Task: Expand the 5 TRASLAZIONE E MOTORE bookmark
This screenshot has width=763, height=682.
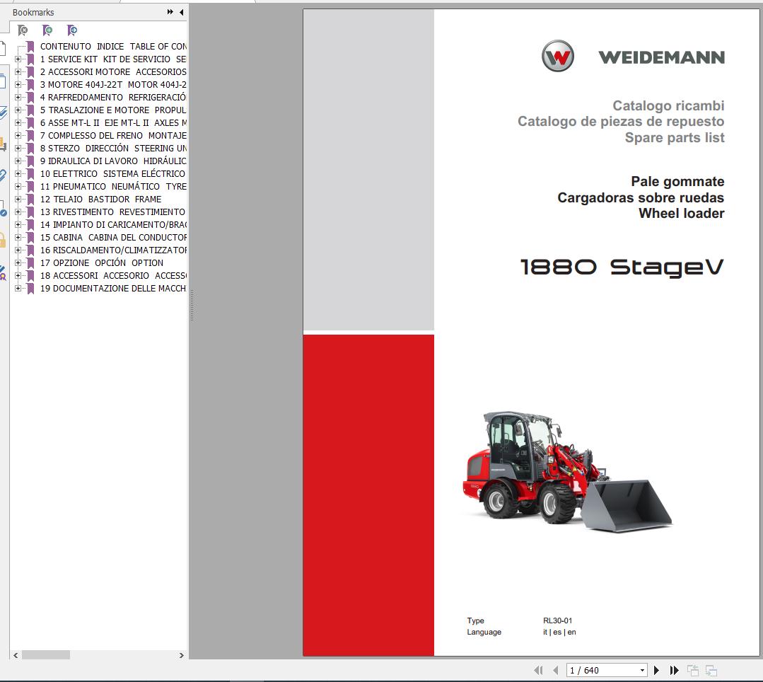Action: point(18,110)
